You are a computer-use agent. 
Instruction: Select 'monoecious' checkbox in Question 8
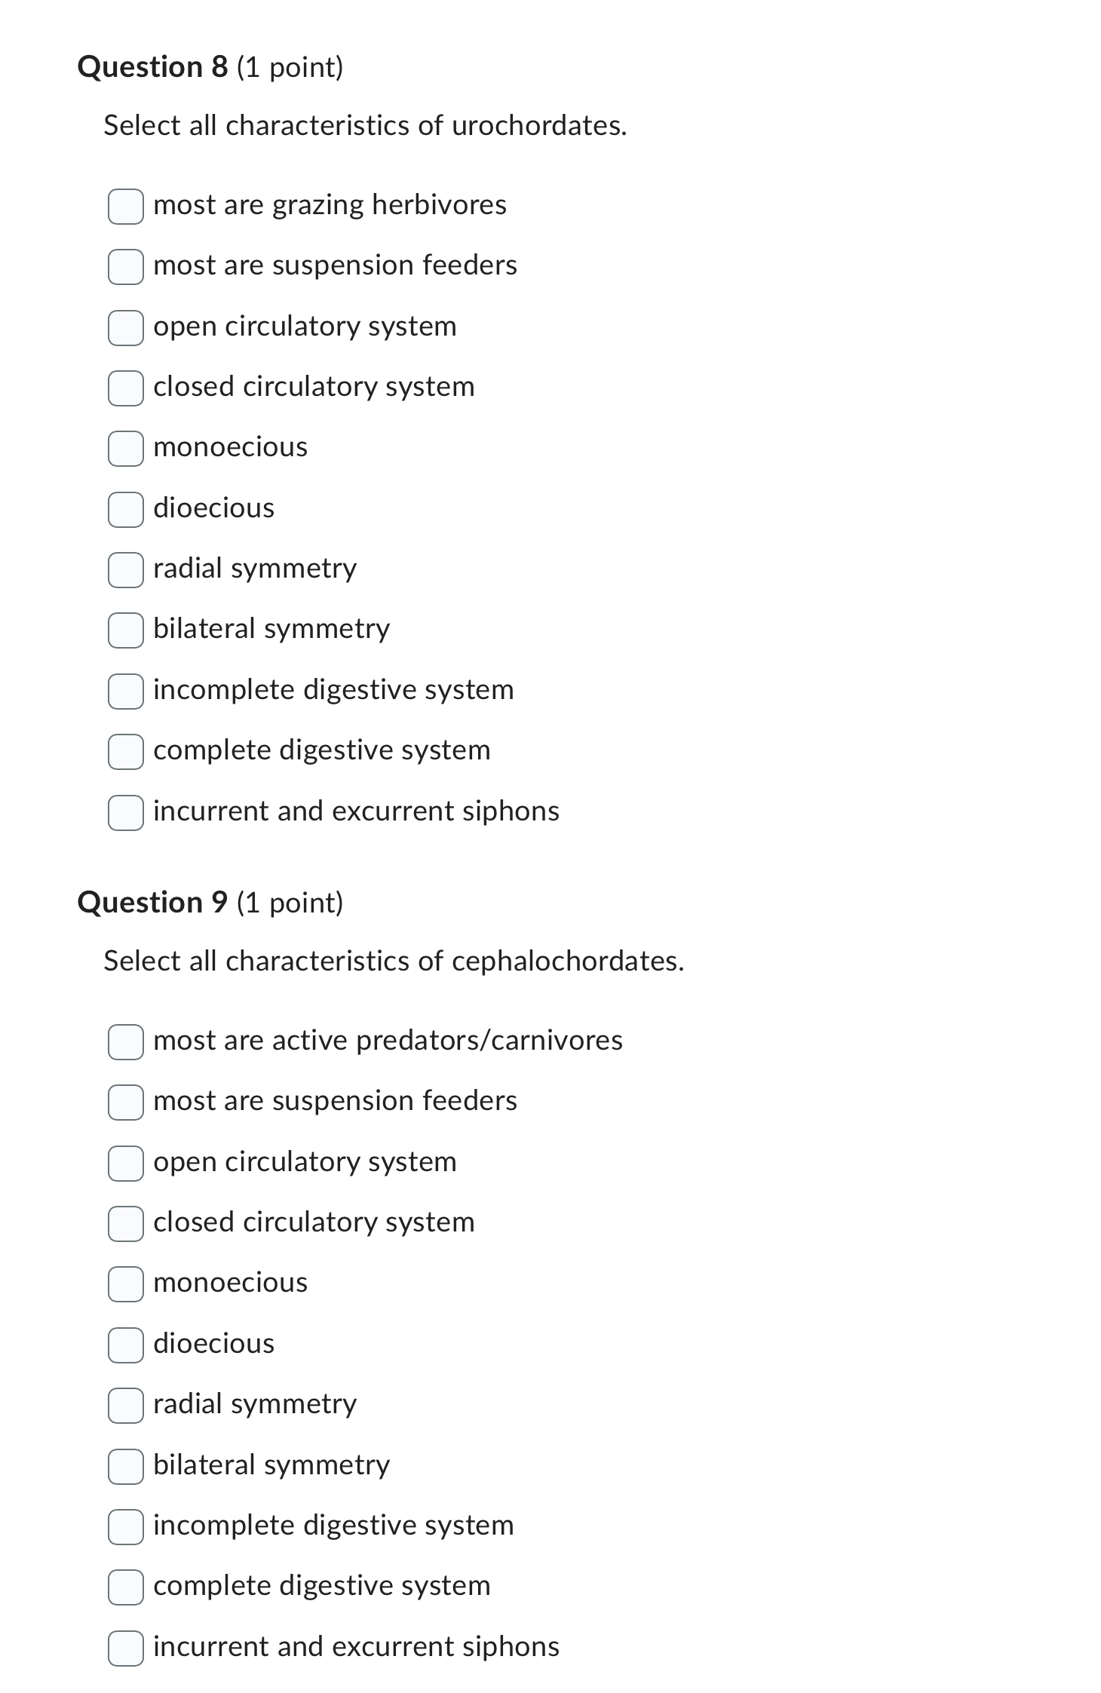click(125, 449)
